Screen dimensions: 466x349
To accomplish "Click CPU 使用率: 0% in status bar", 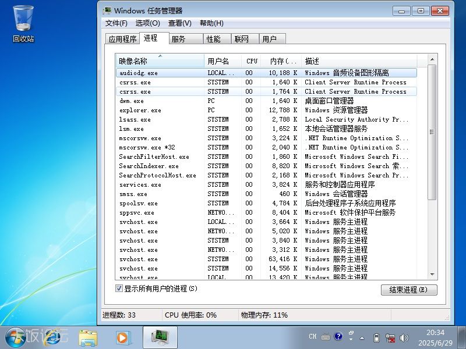I will (190, 315).
